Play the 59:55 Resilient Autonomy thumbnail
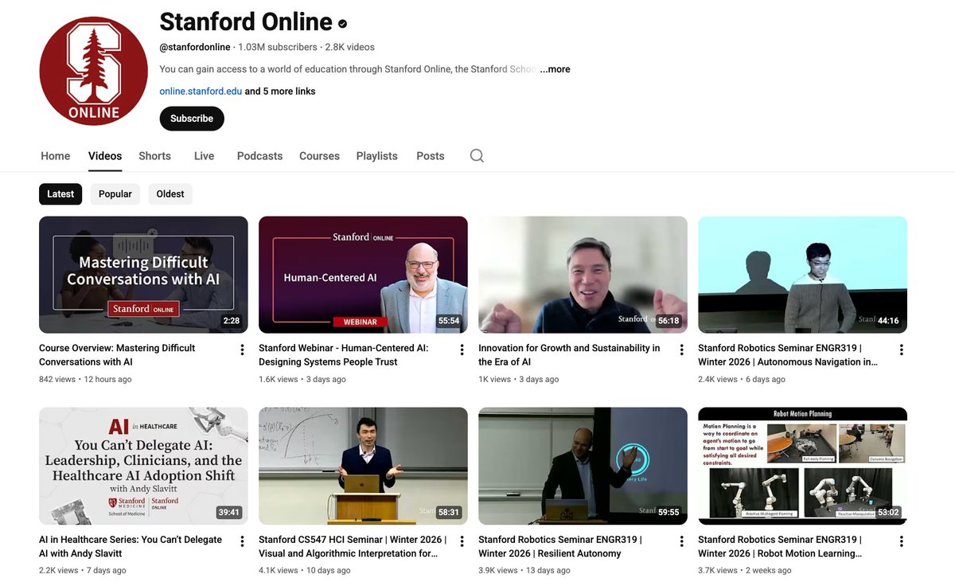The width and height of the screenshot is (955, 586). 583,466
